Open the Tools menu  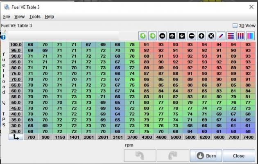pos(35,17)
